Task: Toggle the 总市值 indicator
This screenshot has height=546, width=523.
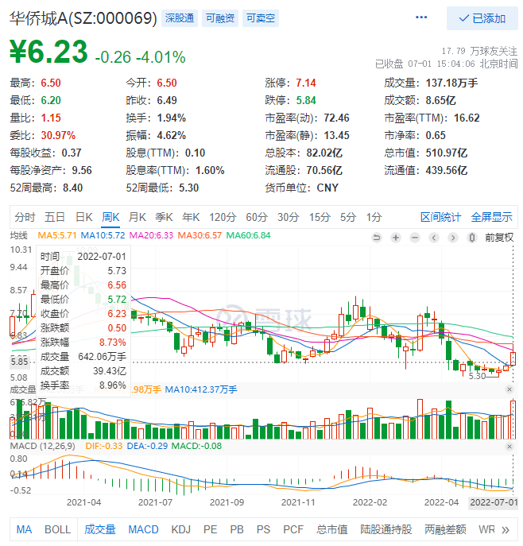Action: click(x=331, y=530)
